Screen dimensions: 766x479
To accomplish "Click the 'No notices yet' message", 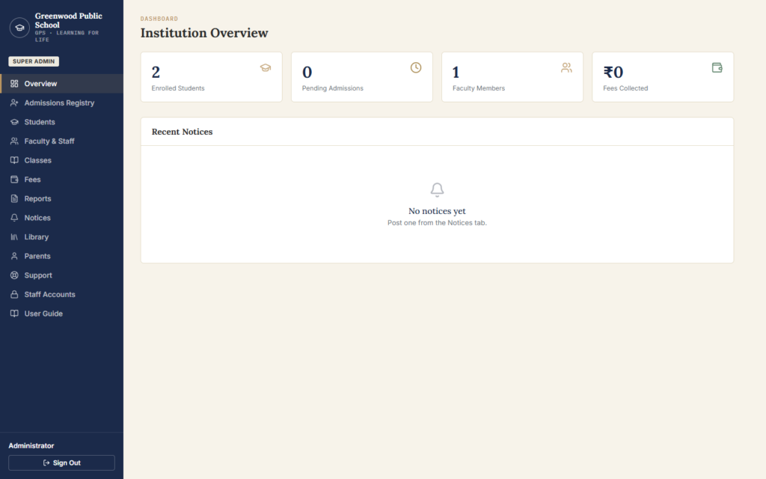I will pos(437,210).
